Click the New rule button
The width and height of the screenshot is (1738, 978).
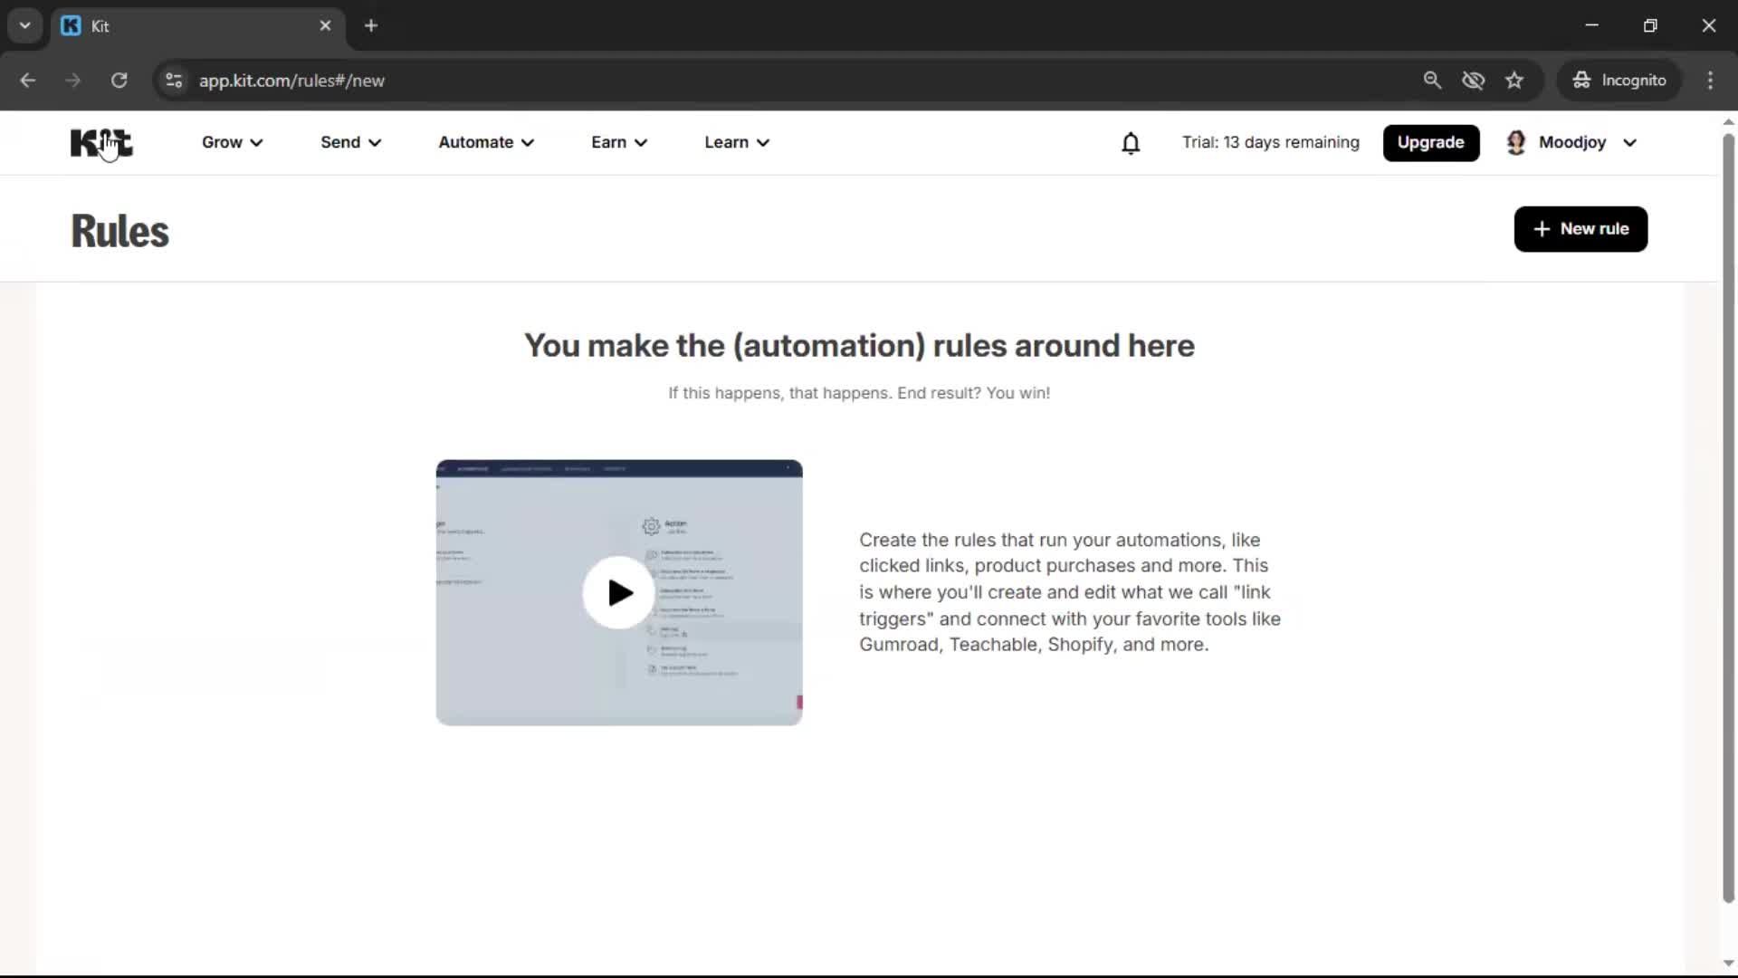point(1580,229)
